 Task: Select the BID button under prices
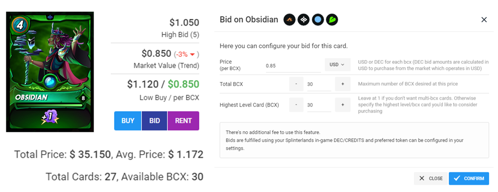point(154,121)
